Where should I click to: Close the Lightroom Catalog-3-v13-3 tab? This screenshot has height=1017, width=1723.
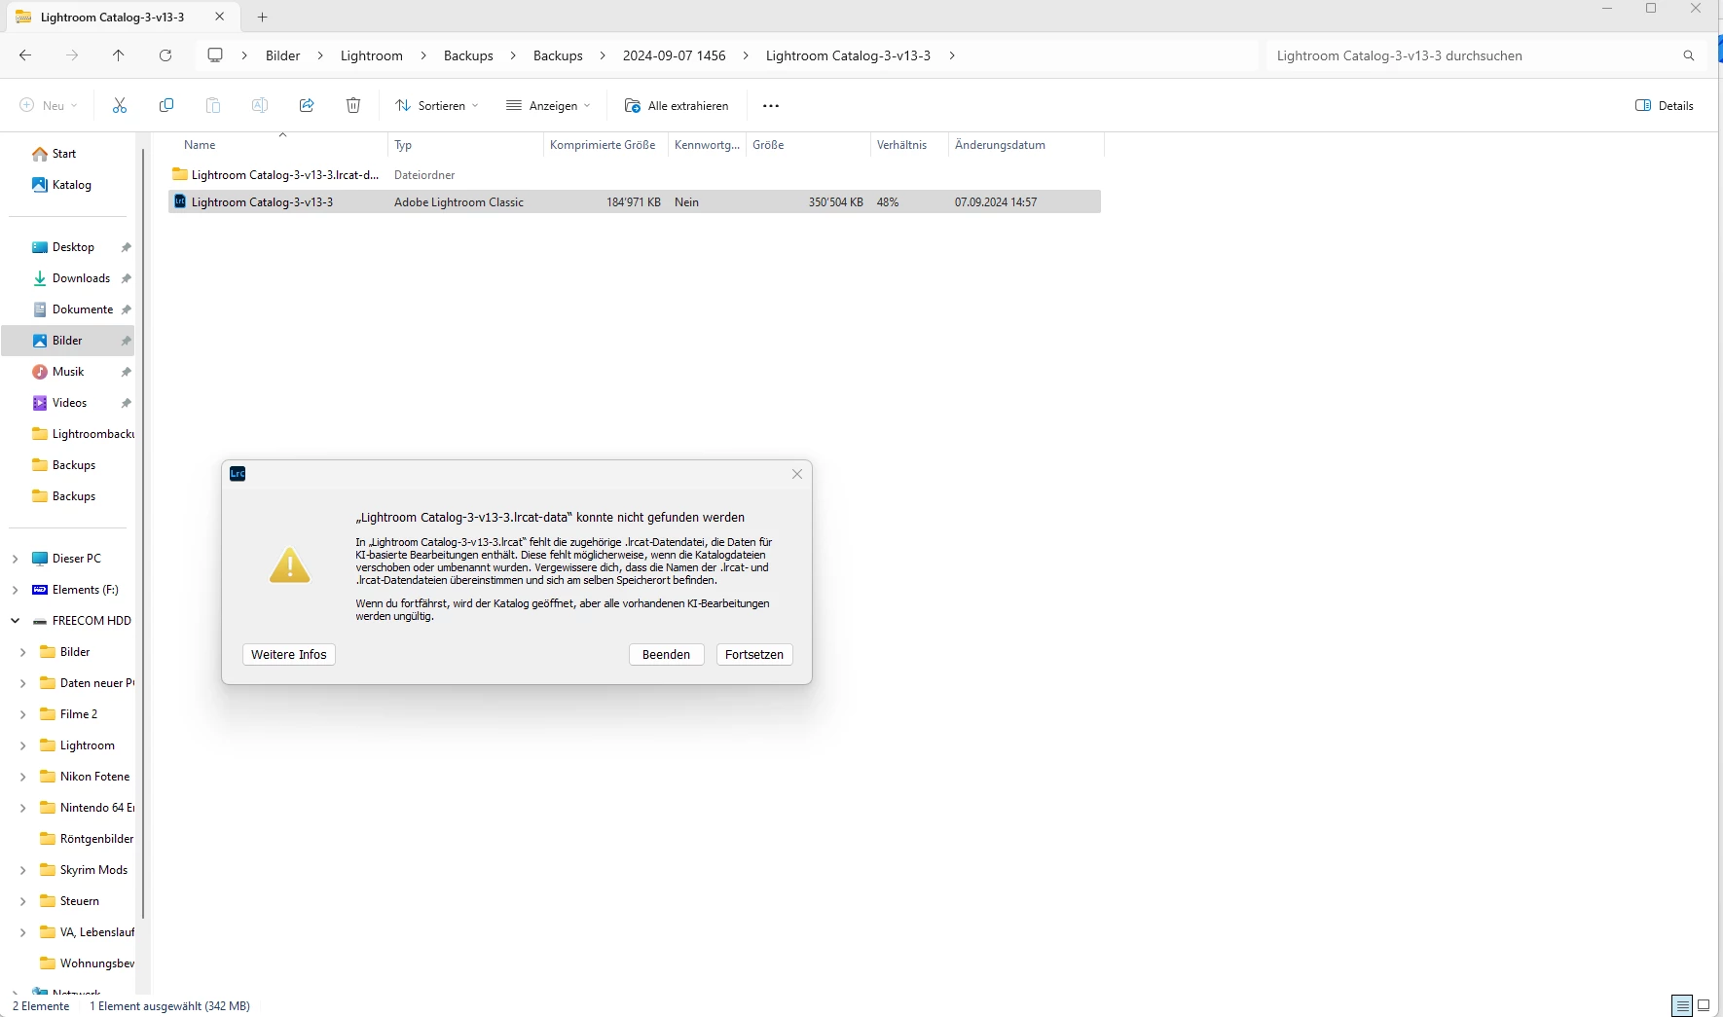pos(219,17)
